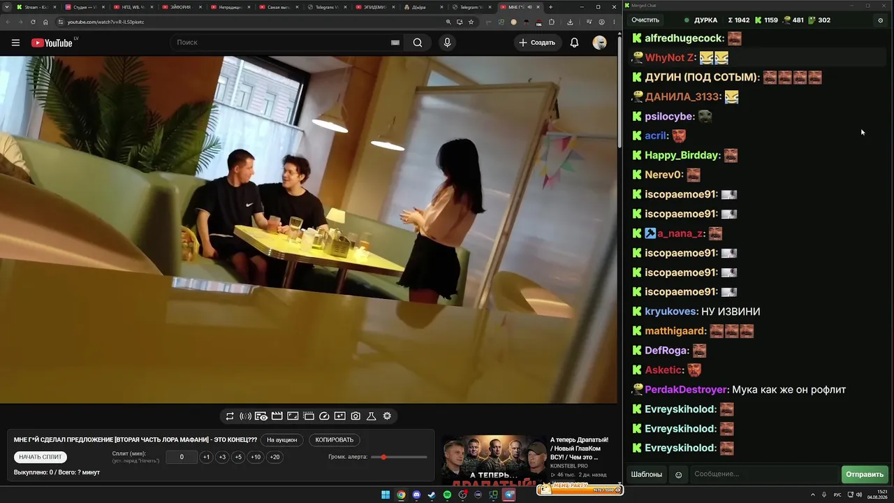Viewport: 894px width, 503px height.
Task: Click the На аукцион button
Action: [x=282, y=440]
